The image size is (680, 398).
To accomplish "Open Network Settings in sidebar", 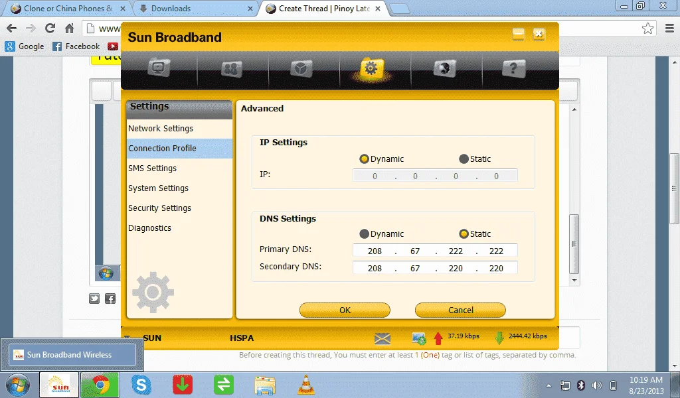I will click(179, 129).
